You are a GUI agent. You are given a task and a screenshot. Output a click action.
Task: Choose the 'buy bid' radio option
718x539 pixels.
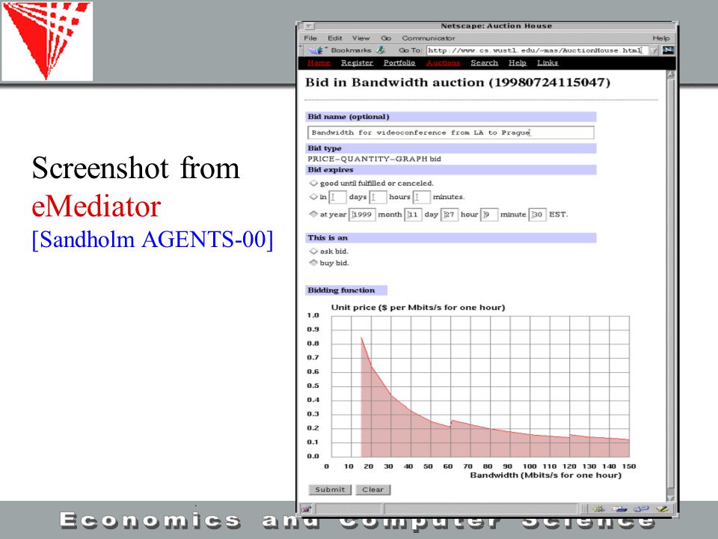click(x=313, y=263)
